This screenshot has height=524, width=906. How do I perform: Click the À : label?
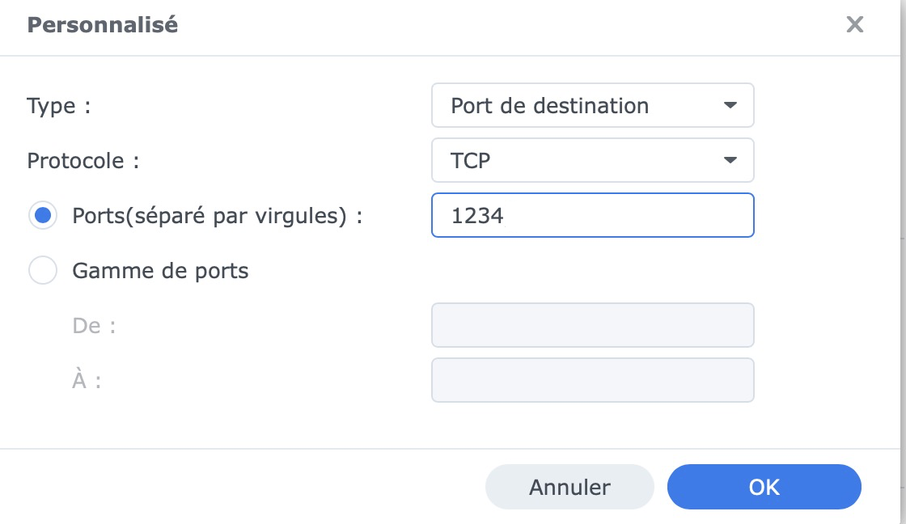pyautogui.click(x=87, y=380)
